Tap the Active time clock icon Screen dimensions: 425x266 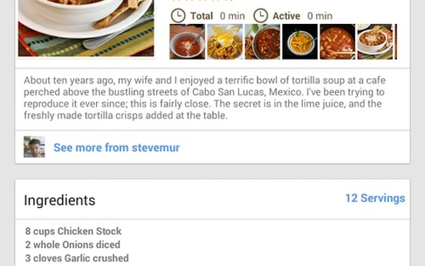pyautogui.click(x=260, y=16)
